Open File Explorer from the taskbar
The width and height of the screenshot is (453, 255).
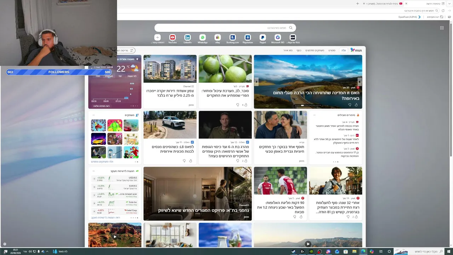click(354, 251)
